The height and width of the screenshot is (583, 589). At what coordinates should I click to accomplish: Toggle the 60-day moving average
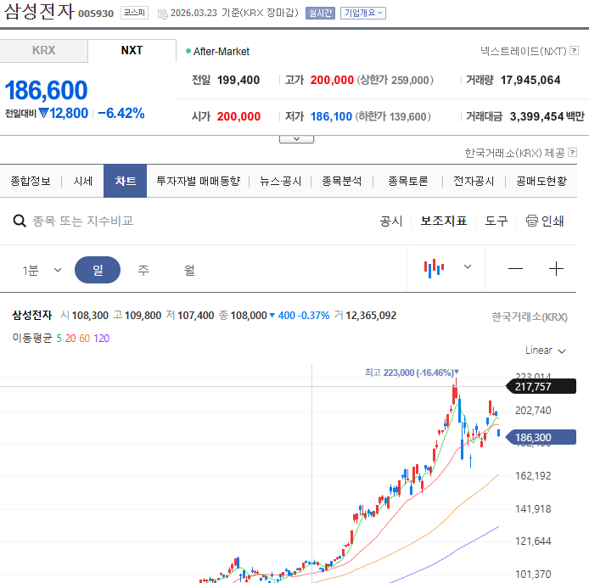click(85, 339)
